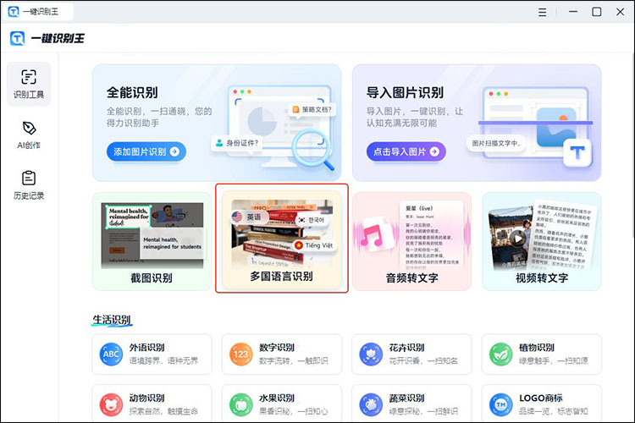
Task: Click the 植物识别 leaf icon
Action: 500,354
